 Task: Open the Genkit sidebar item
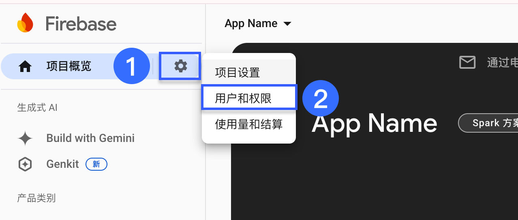click(63, 164)
